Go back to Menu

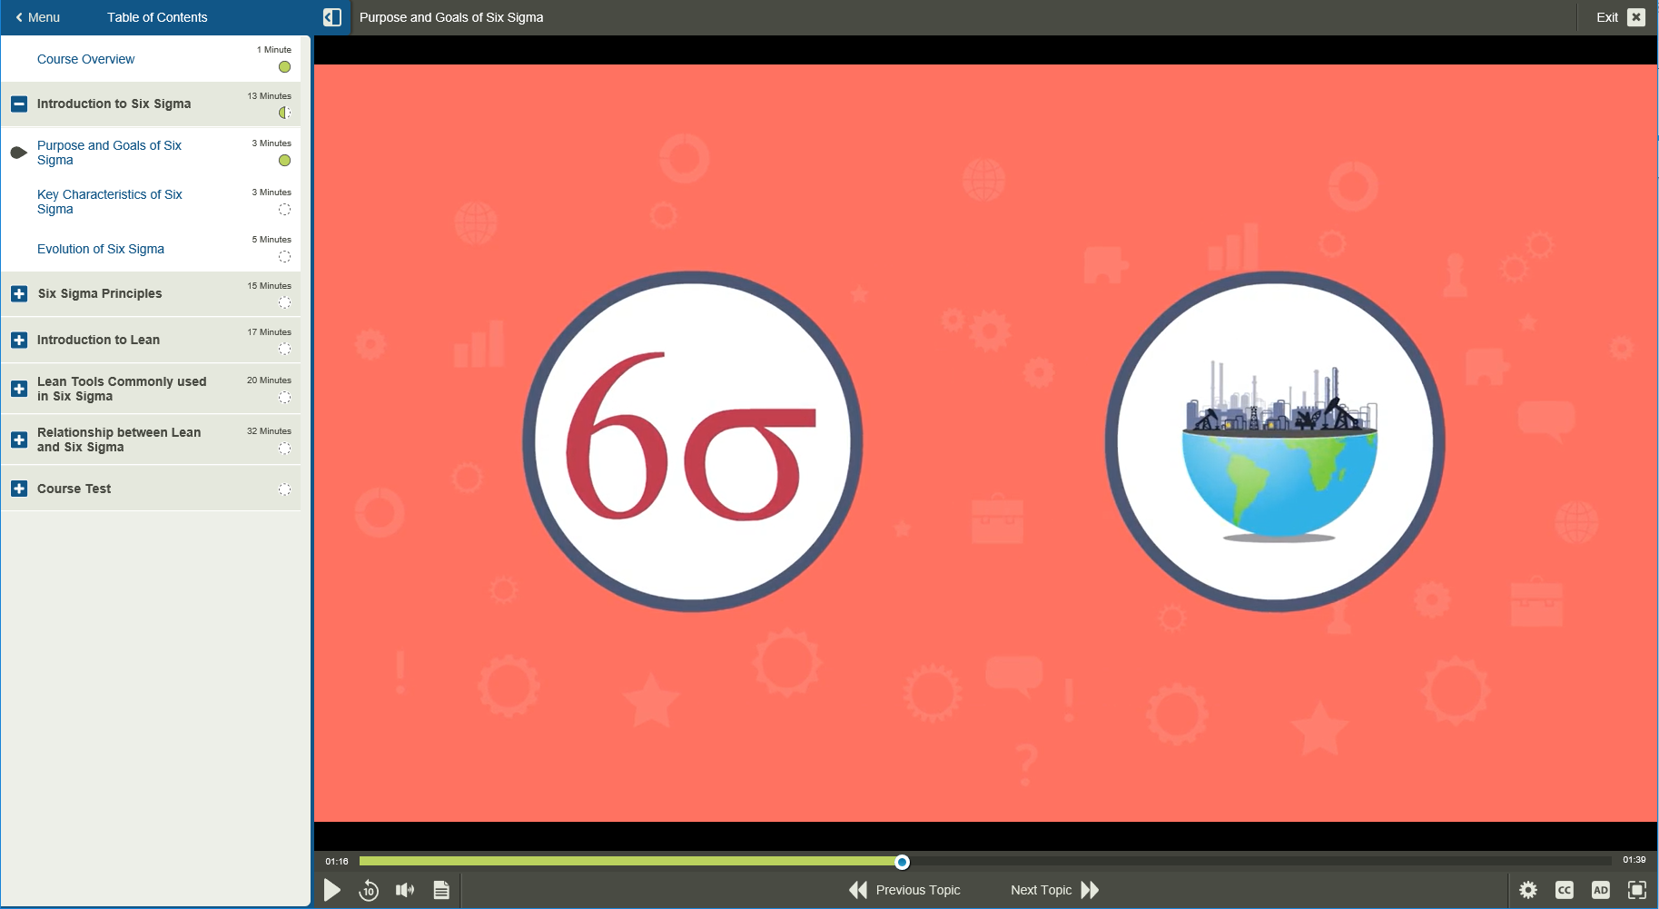click(x=37, y=17)
